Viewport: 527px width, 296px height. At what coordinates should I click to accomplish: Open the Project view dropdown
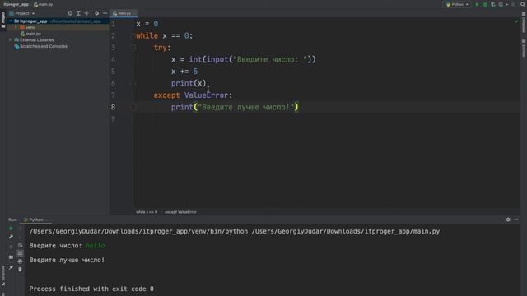coord(22,13)
